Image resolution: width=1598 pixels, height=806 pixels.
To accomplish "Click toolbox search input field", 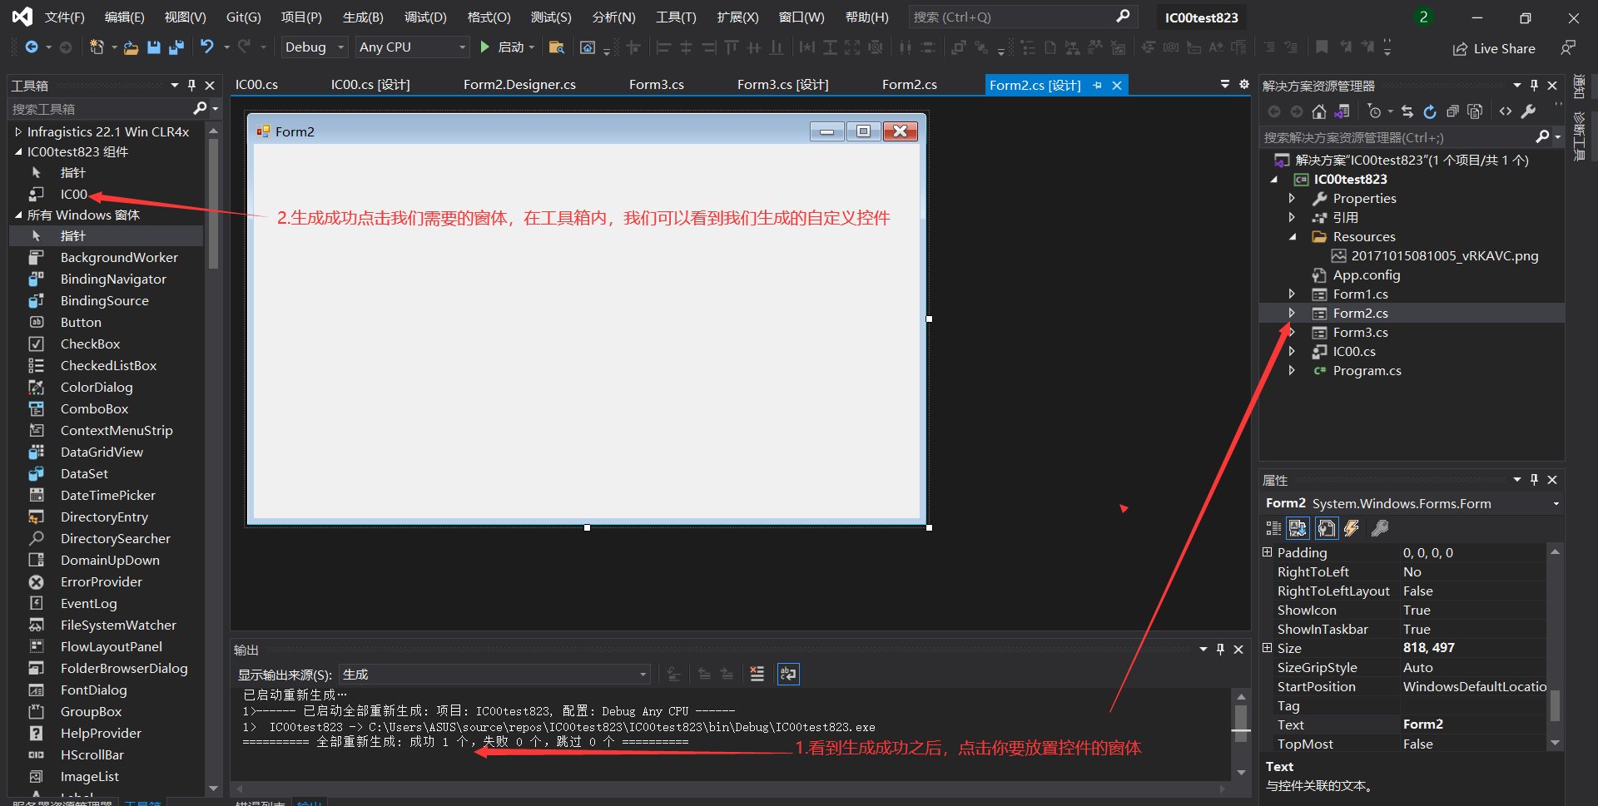I will click(x=100, y=109).
